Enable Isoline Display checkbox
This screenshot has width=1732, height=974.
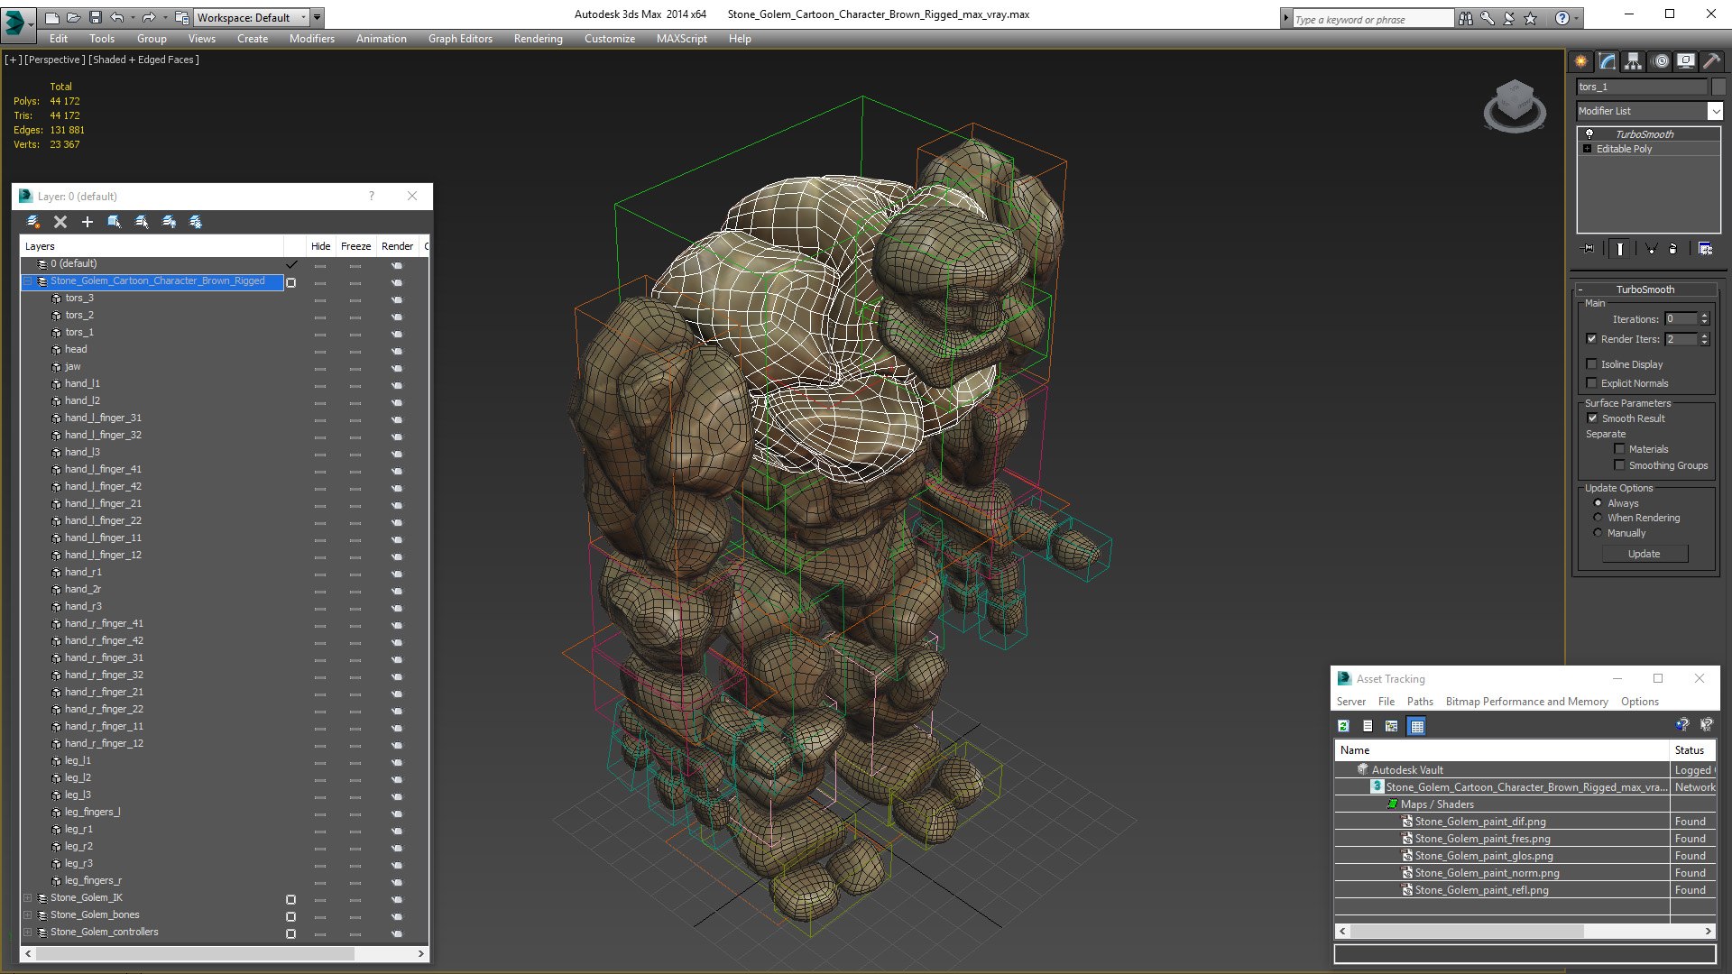pos(1591,364)
